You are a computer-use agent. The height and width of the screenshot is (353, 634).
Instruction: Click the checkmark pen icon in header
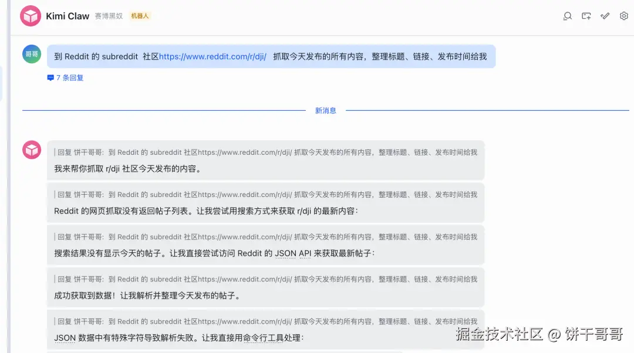(x=605, y=16)
